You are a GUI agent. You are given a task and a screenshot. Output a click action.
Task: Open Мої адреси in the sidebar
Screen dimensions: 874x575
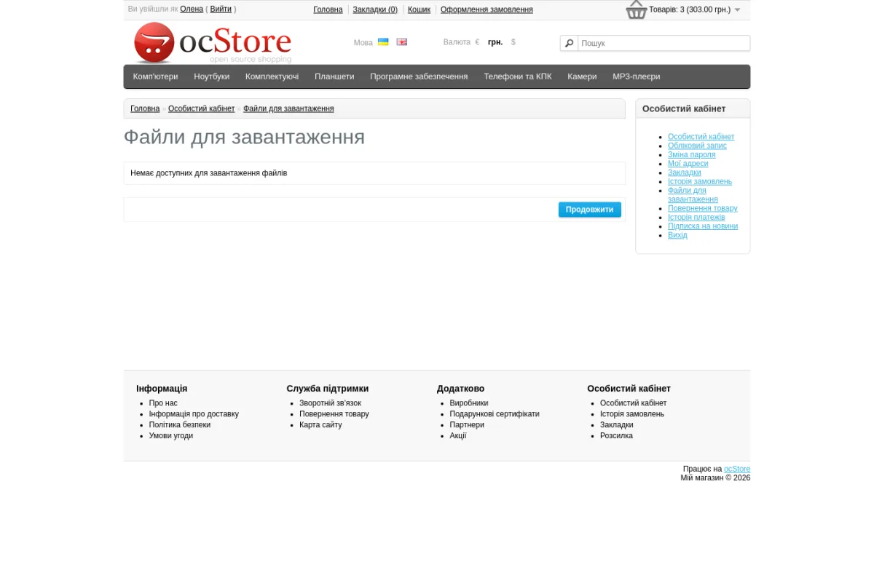point(688,164)
